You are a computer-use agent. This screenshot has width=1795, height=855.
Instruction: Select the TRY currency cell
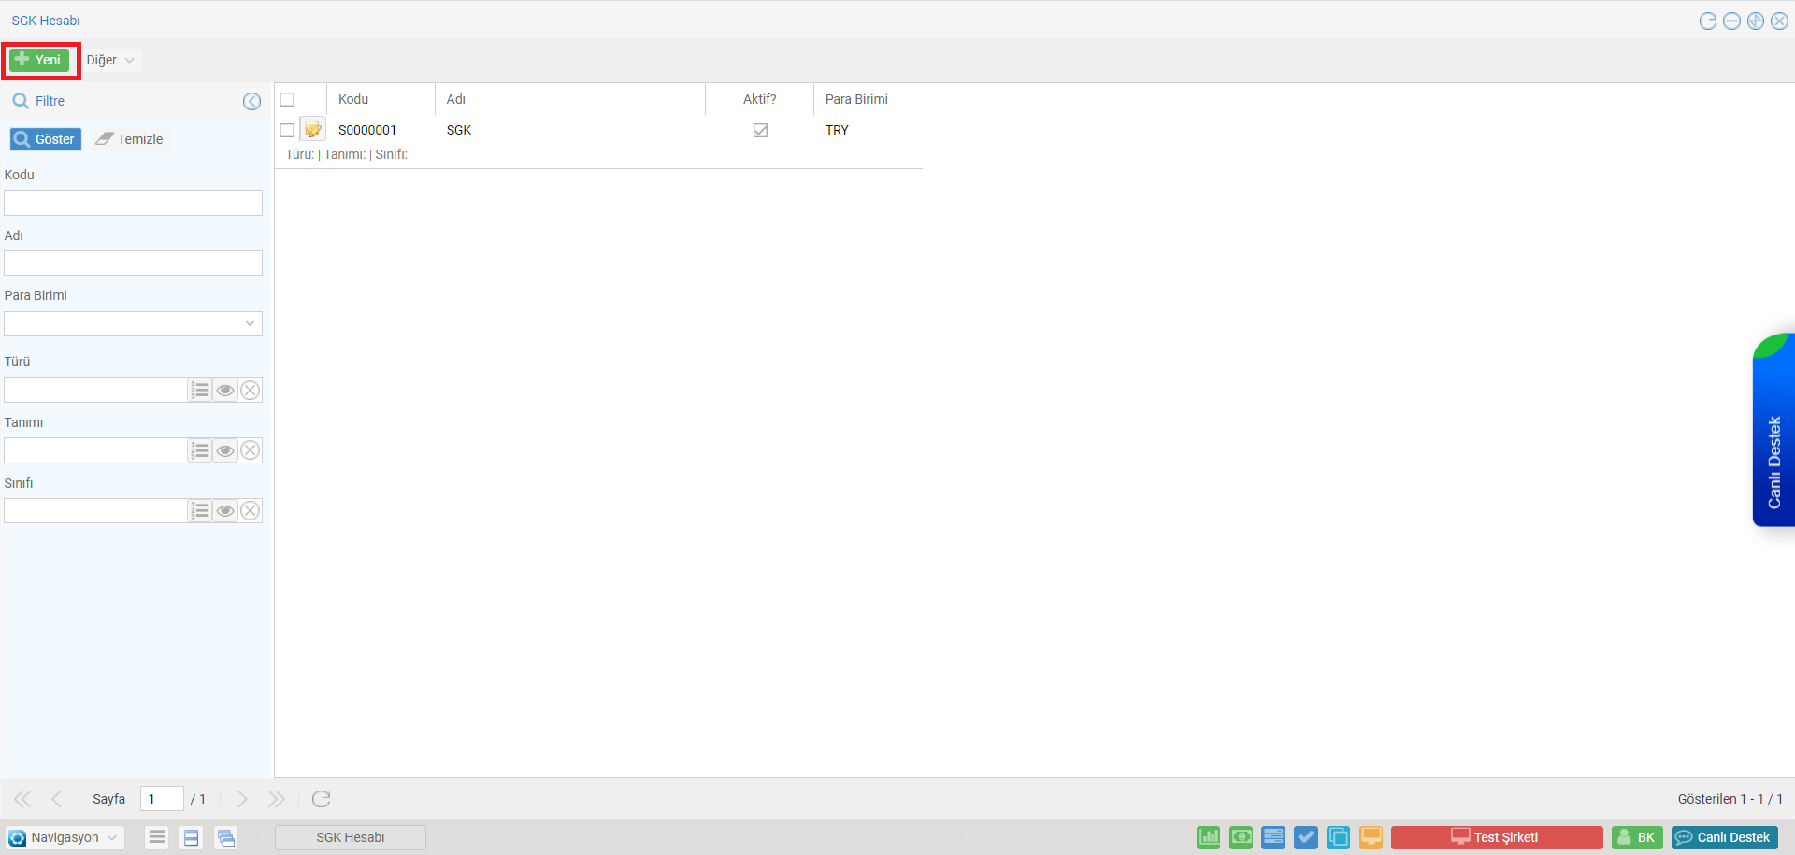coord(837,130)
